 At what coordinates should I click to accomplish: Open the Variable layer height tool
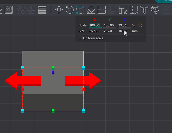pos(42,10)
